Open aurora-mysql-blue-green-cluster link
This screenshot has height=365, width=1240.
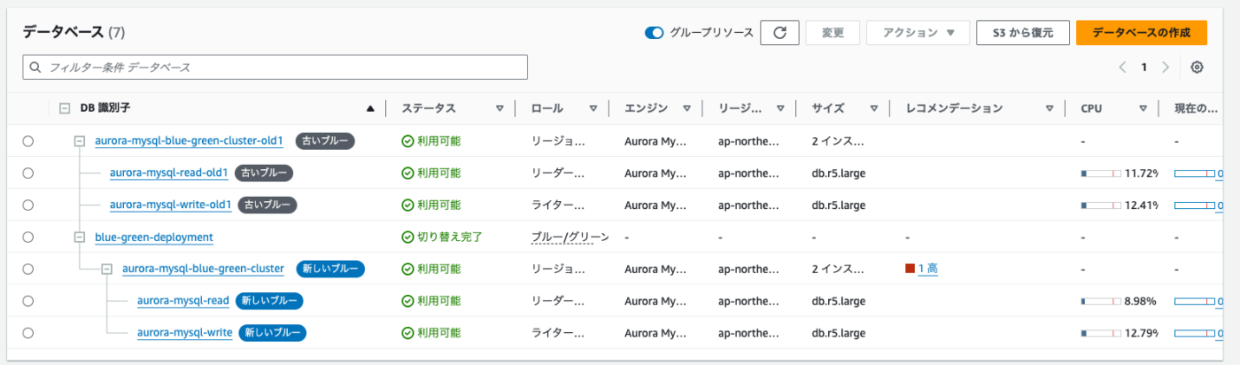(x=203, y=269)
